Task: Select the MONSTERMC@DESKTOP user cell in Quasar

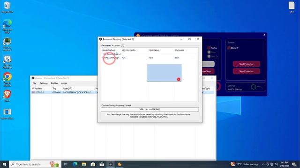Action: (x=78, y=92)
